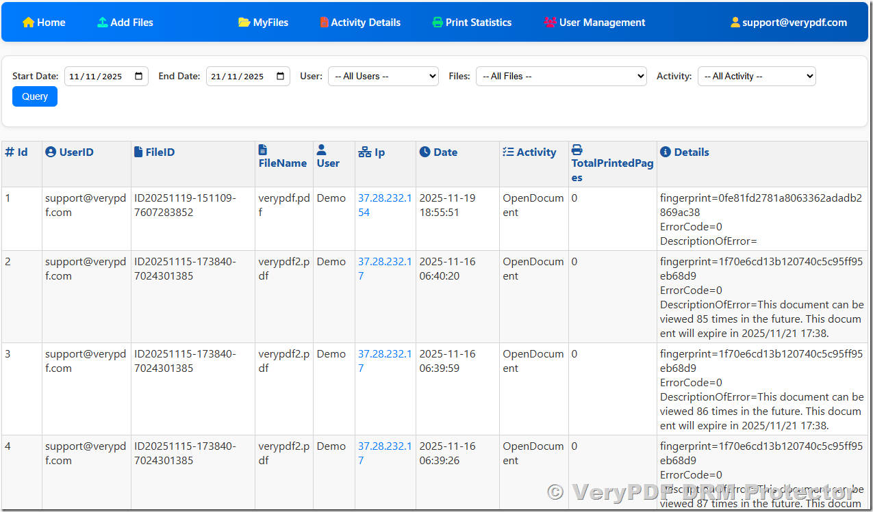Expand the Files dropdown showing All Files
This screenshot has height=512, width=873.
pos(561,76)
